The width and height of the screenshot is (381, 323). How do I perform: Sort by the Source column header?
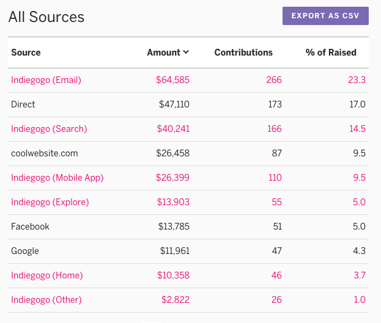pos(26,53)
